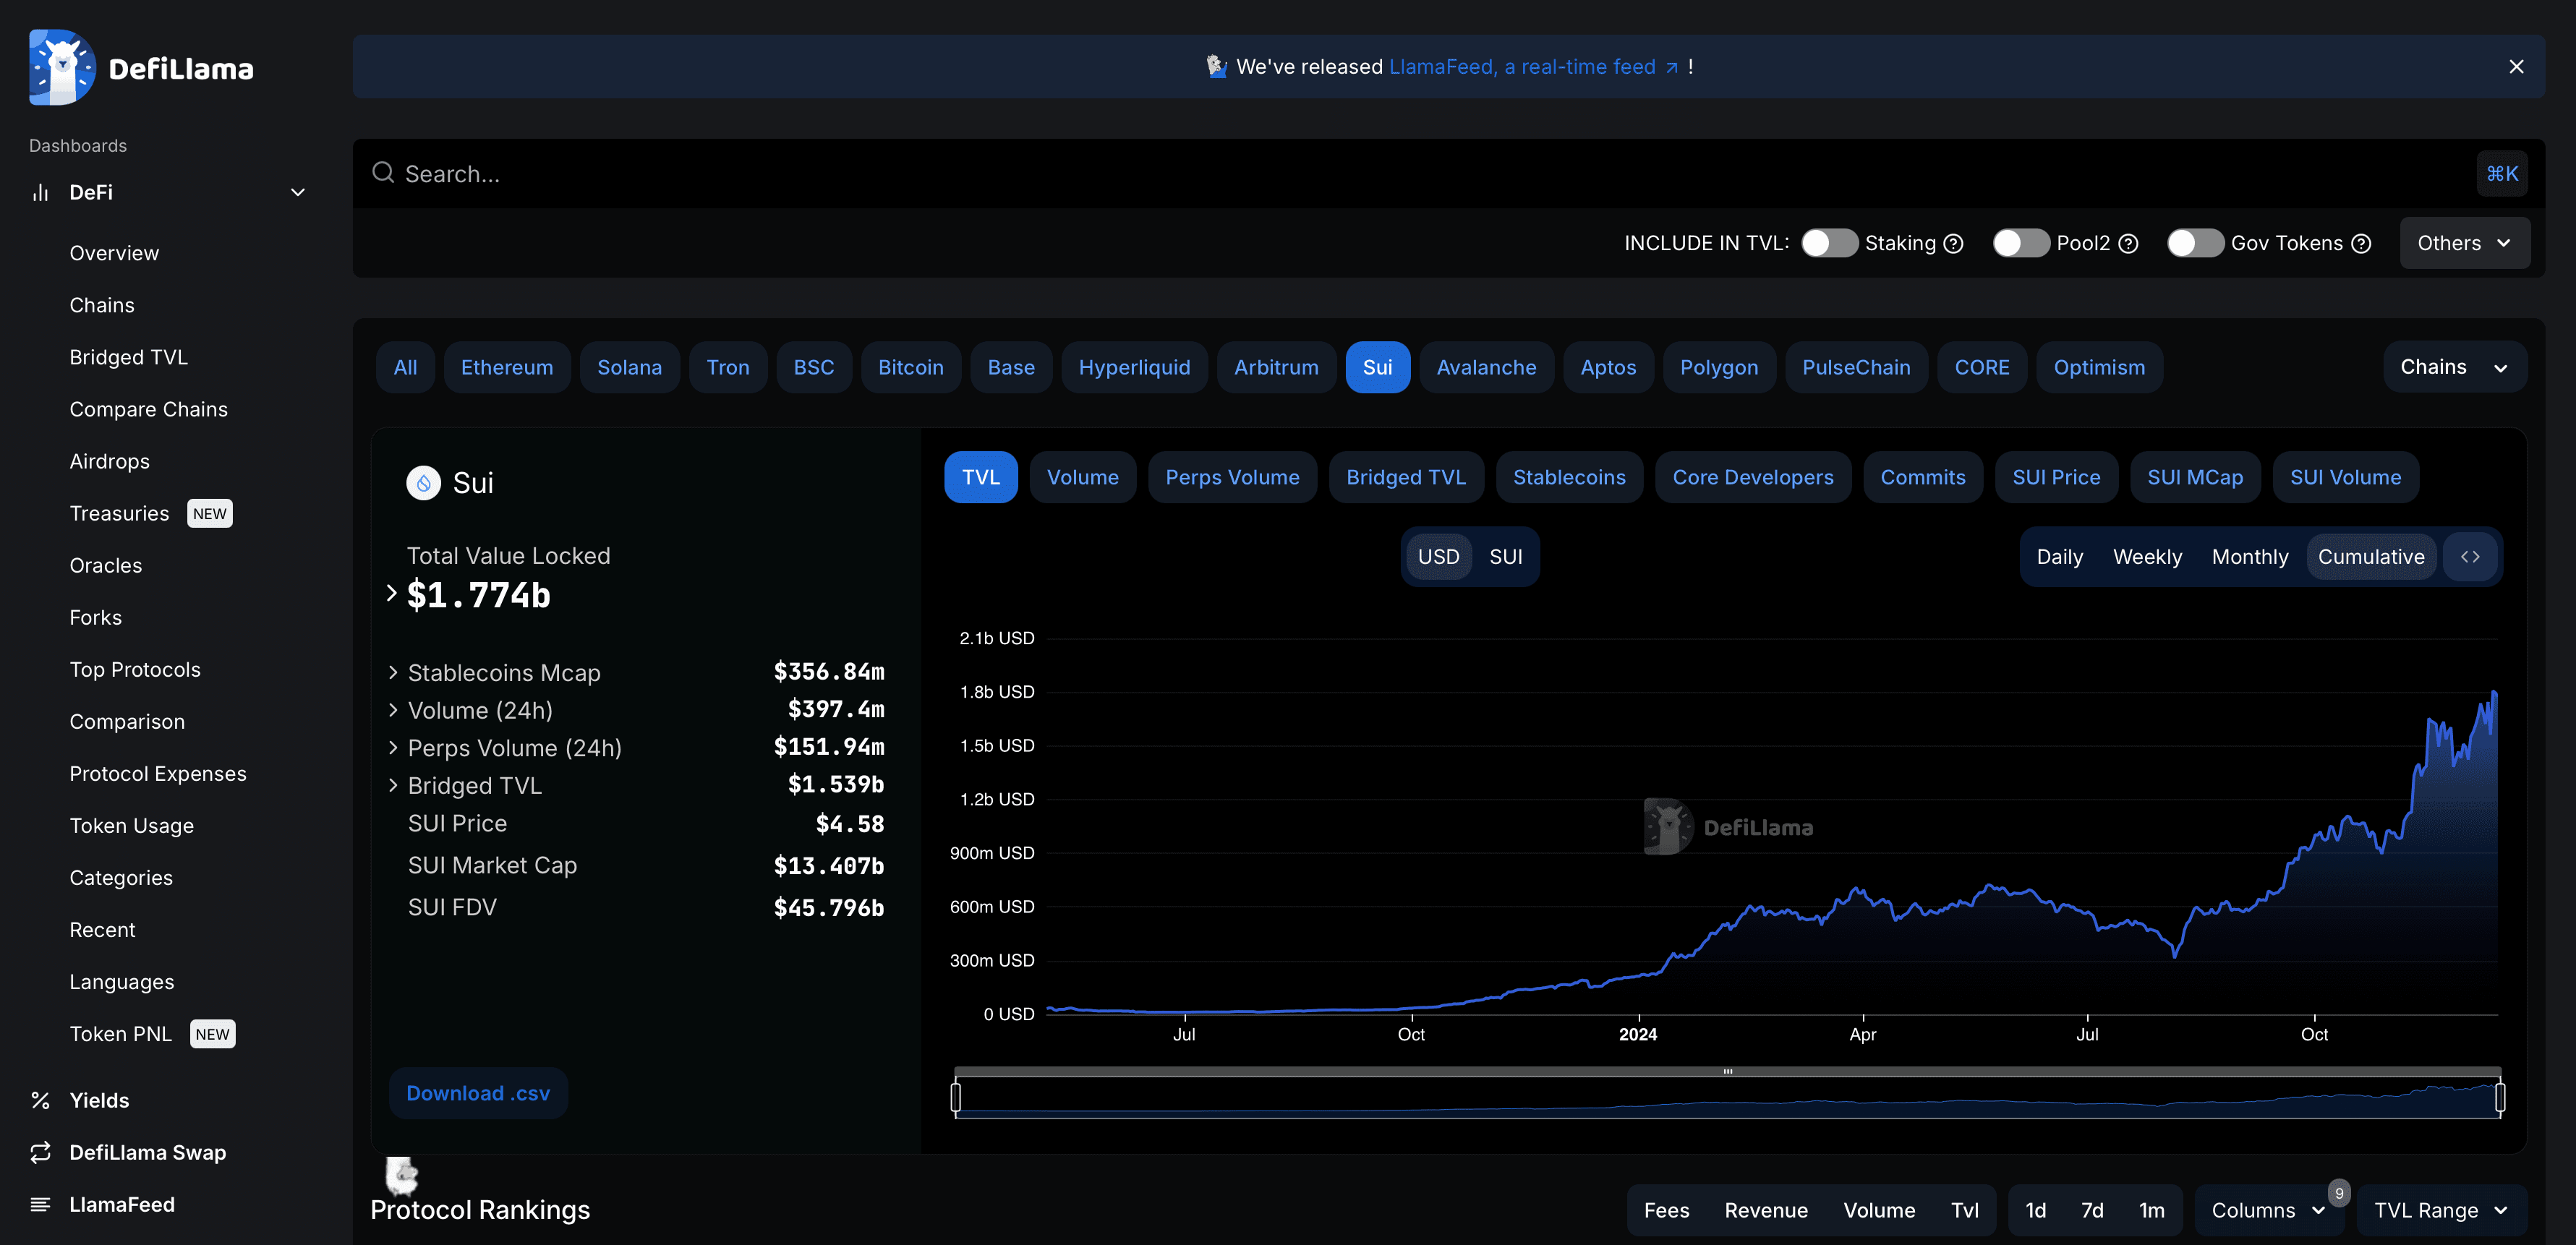Image resolution: width=2576 pixels, height=1245 pixels.
Task: Enable the Staking TVL toggle
Action: point(1828,244)
